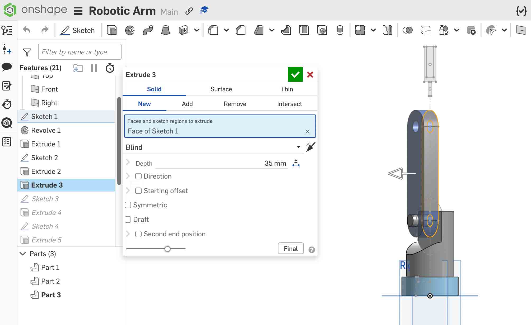Switch to the Surface tab in Extrude 3
The height and width of the screenshot is (325, 531).
pos(221,89)
